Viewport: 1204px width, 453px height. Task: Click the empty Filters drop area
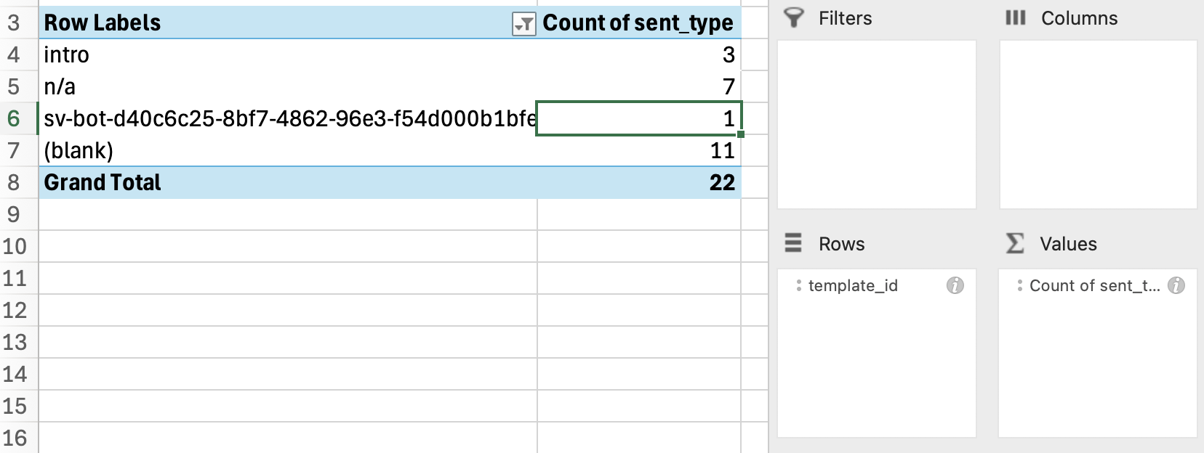[x=876, y=124]
